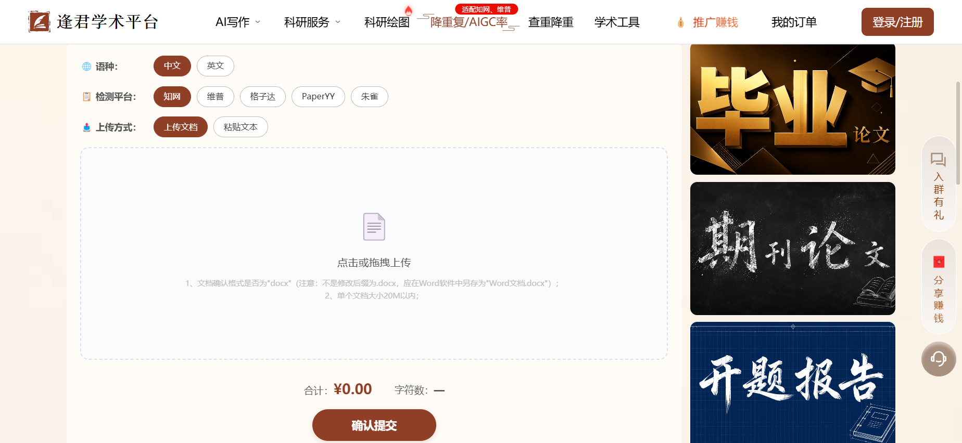Choose 朱雀 detection platform

click(x=370, y=97)
